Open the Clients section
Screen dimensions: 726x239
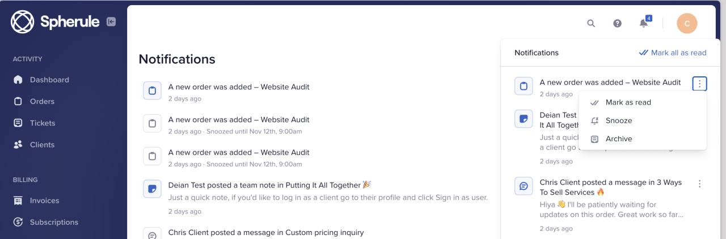(42, 145)
